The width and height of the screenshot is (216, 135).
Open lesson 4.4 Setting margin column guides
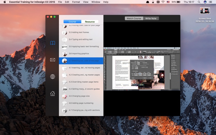pyautogui.click(x=81, y=89)
